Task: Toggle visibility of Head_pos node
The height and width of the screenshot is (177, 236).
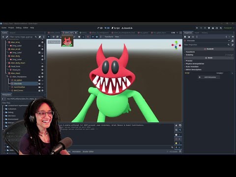Action: click(42, 70)
